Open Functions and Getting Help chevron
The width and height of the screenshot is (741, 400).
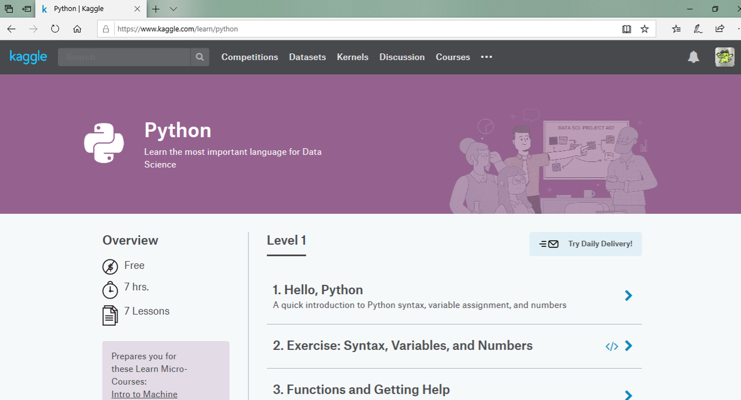click(629, 395)
